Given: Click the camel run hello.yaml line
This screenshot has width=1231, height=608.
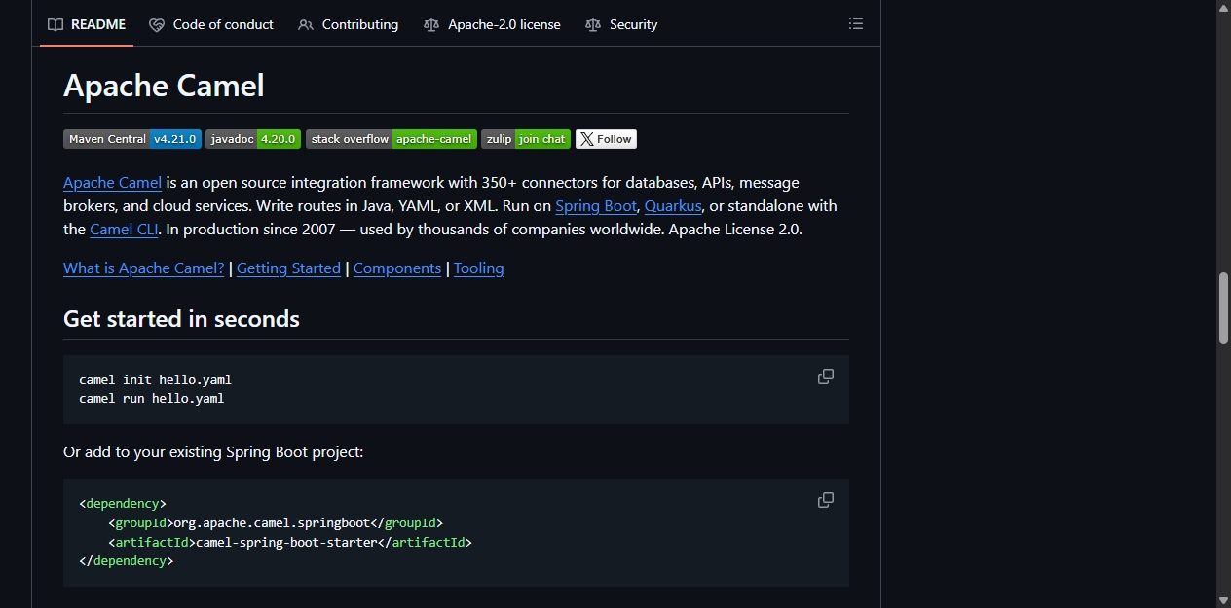Looking at the screenshot, I should click(x=152, y=399).
